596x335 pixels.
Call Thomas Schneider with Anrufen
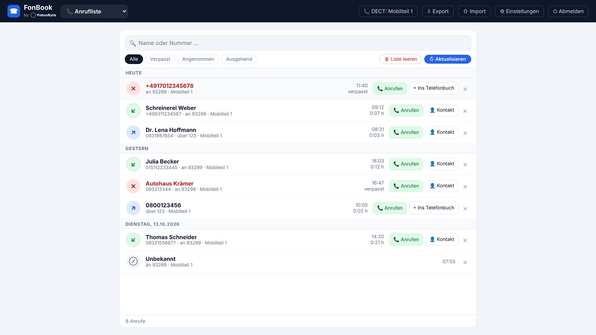coord(406,240)
